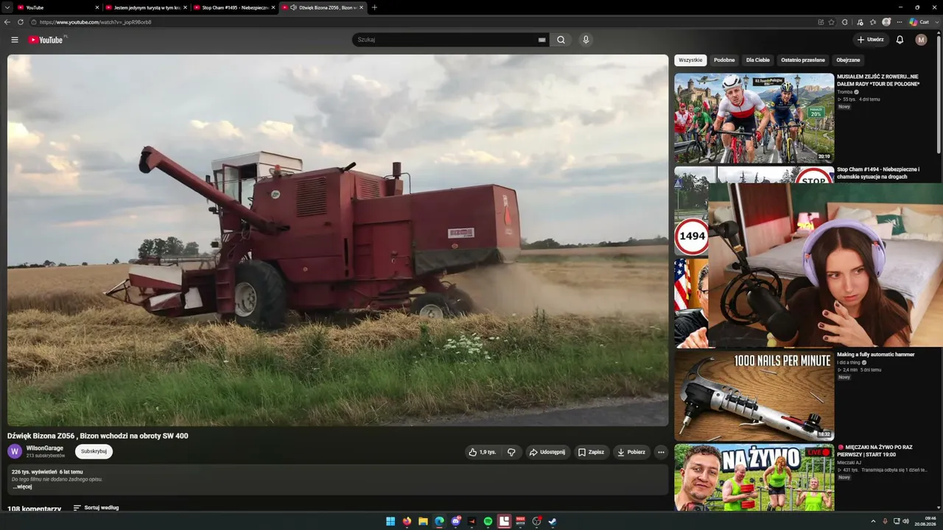
Task: Open more actions for the video
Action: (x=661, y=452)
